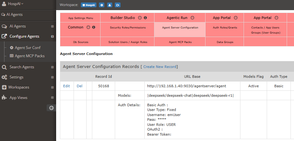Open Solution Users / Assign Roles

[128, 42]
